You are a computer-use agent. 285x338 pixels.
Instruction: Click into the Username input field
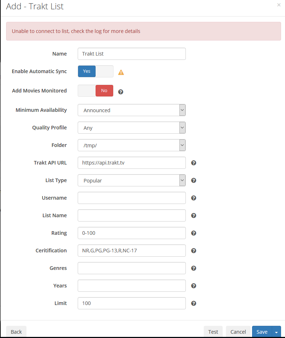(x=132, y=198)
